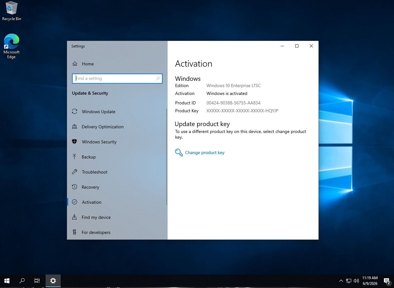The width and height of the screenshot is (394, 288).
Task: Click the Recovery clock icon
Action: click(x=75, y=187)
